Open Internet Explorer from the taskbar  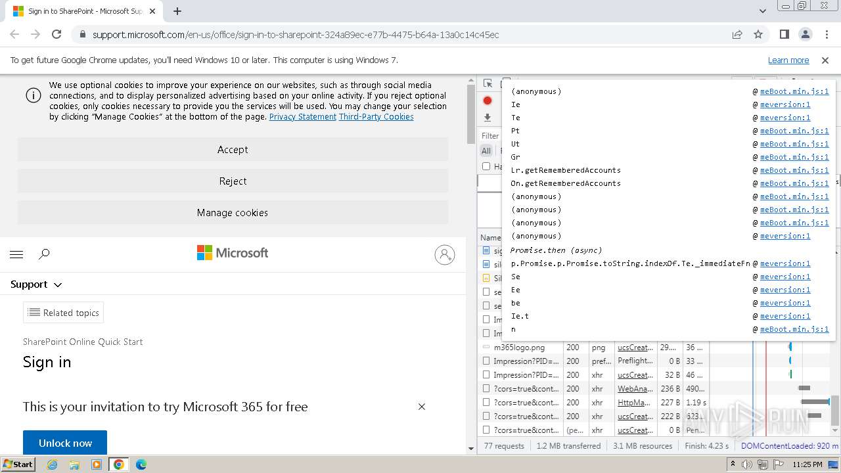[53, 464]
